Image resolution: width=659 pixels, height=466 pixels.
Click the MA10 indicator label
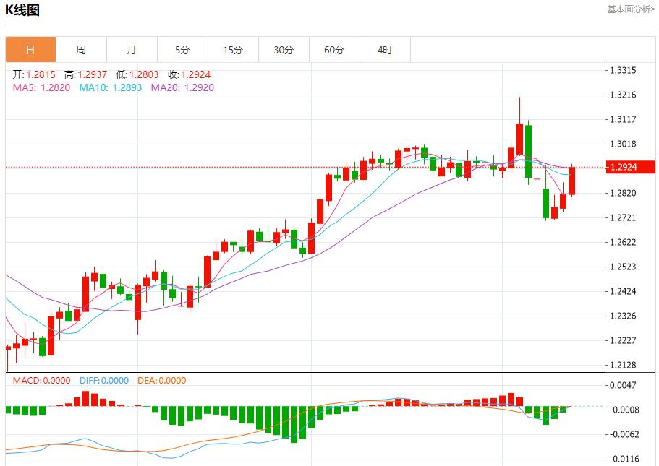tap(110, 87)
